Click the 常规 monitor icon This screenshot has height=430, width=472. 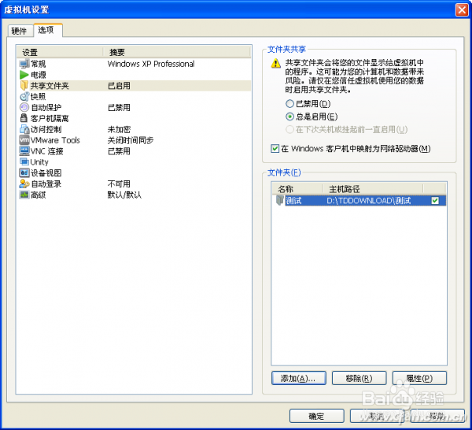(24, 64)
